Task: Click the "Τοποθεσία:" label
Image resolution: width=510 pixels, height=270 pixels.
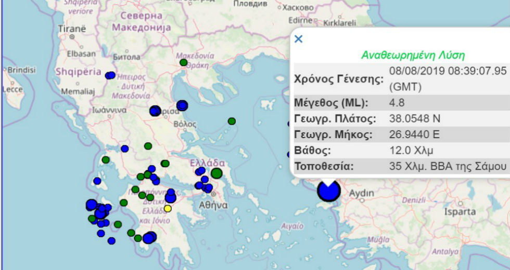Action: (x=324, y=167)
